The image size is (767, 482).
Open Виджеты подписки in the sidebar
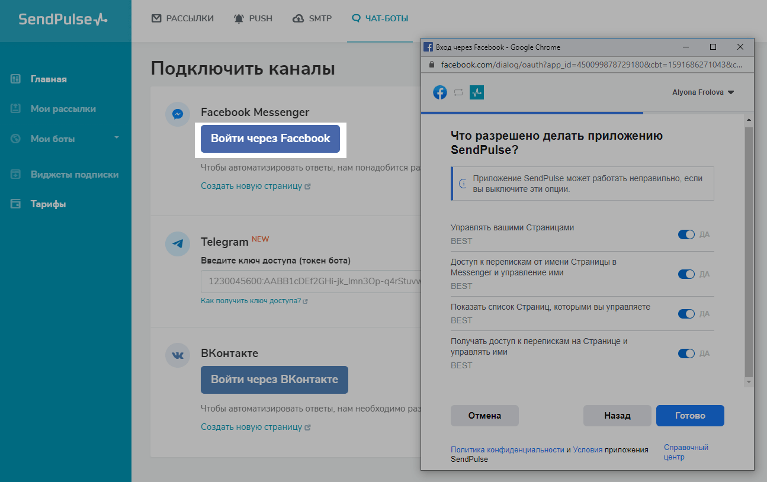pyautogui.click(x=75, y=174)
